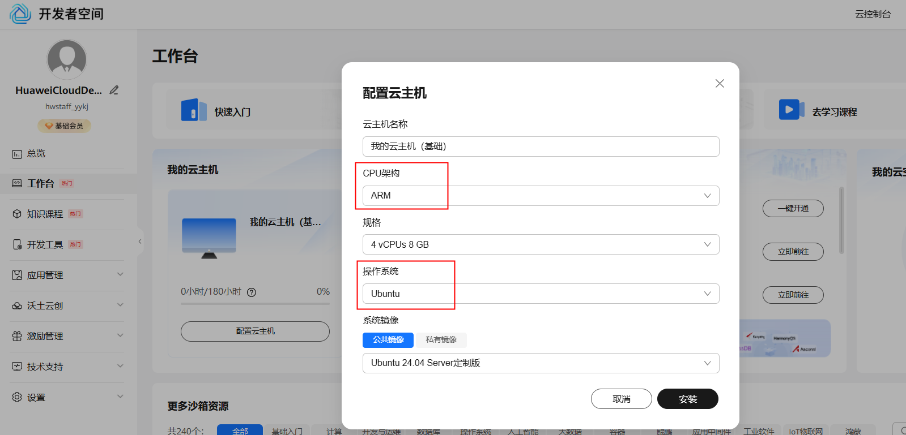Expand the 技术支持 chevron
This screenshot has height=435, width=906.
click(120, 366)
